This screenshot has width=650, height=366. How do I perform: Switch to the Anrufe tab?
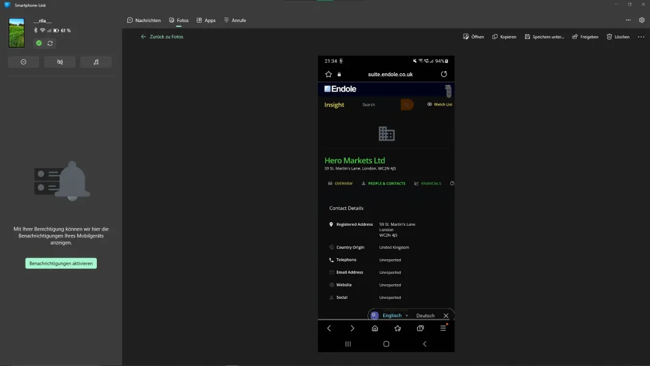pos(235,20)
